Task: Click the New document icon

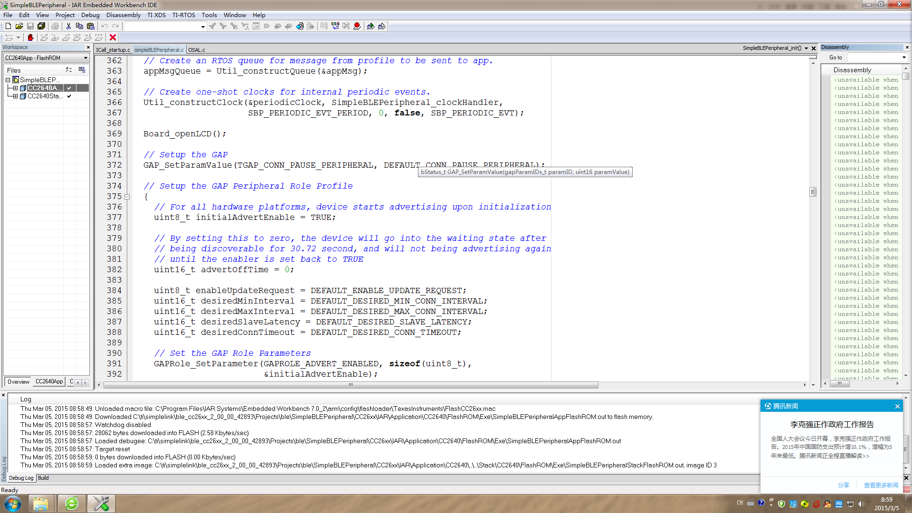Action: point(8,26)
